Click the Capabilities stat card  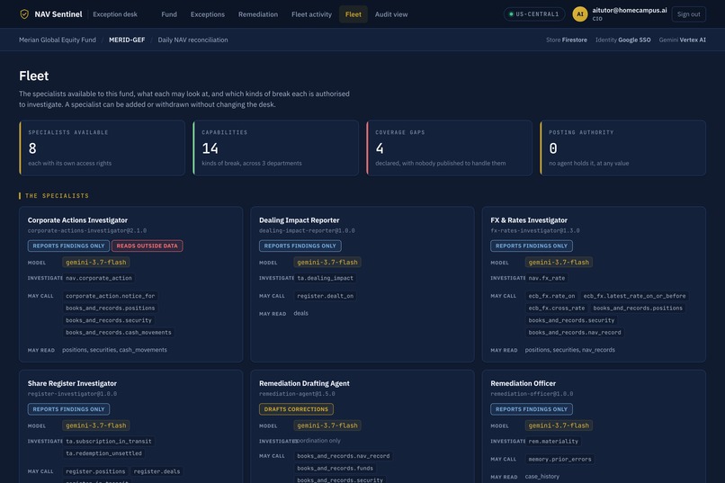pos(275,148)
